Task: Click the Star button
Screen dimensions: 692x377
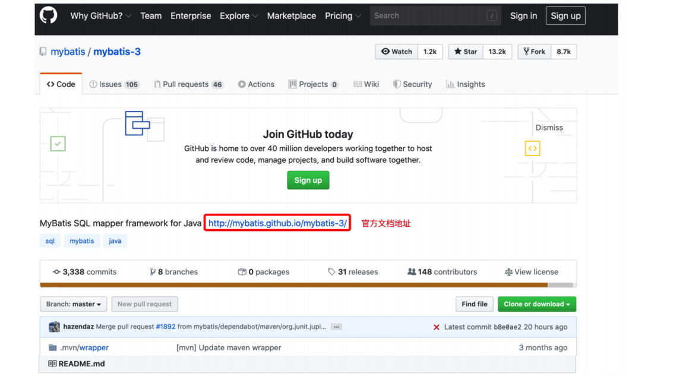Action: coord(466,52)
